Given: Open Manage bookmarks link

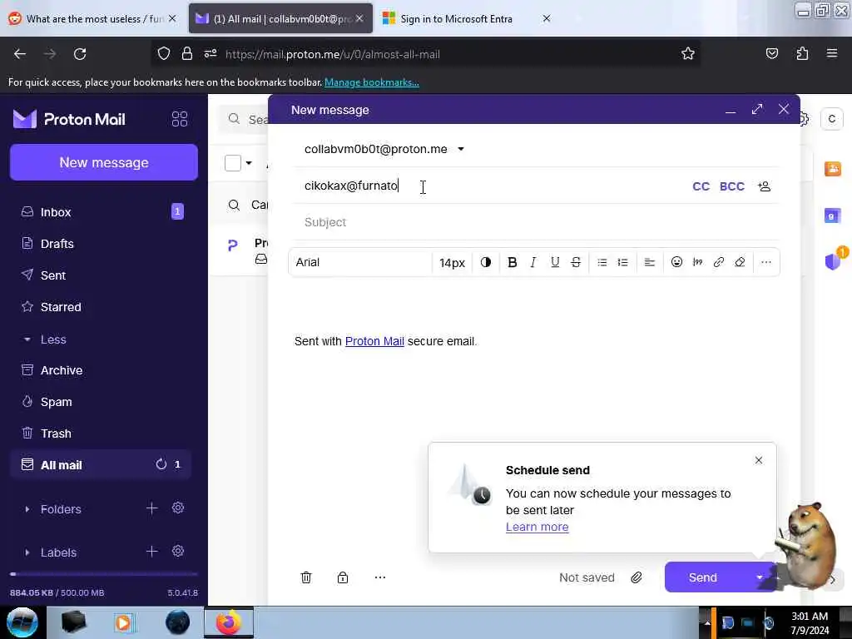Looking at the screenshot, I should pyautogui.click(x=372, y=82).
